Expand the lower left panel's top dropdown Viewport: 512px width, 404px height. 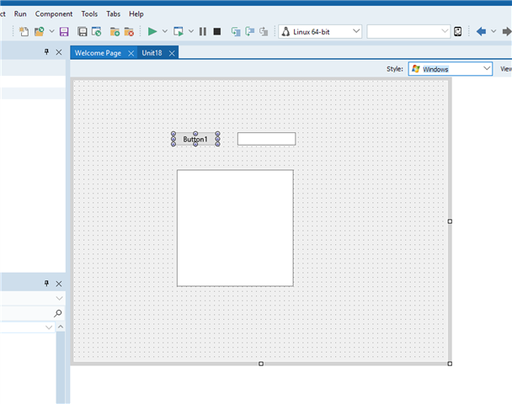pos(59,298)
